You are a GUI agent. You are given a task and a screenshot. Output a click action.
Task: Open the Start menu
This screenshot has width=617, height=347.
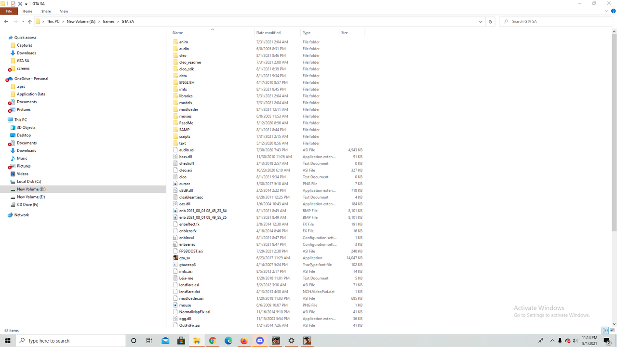(8, 341)
